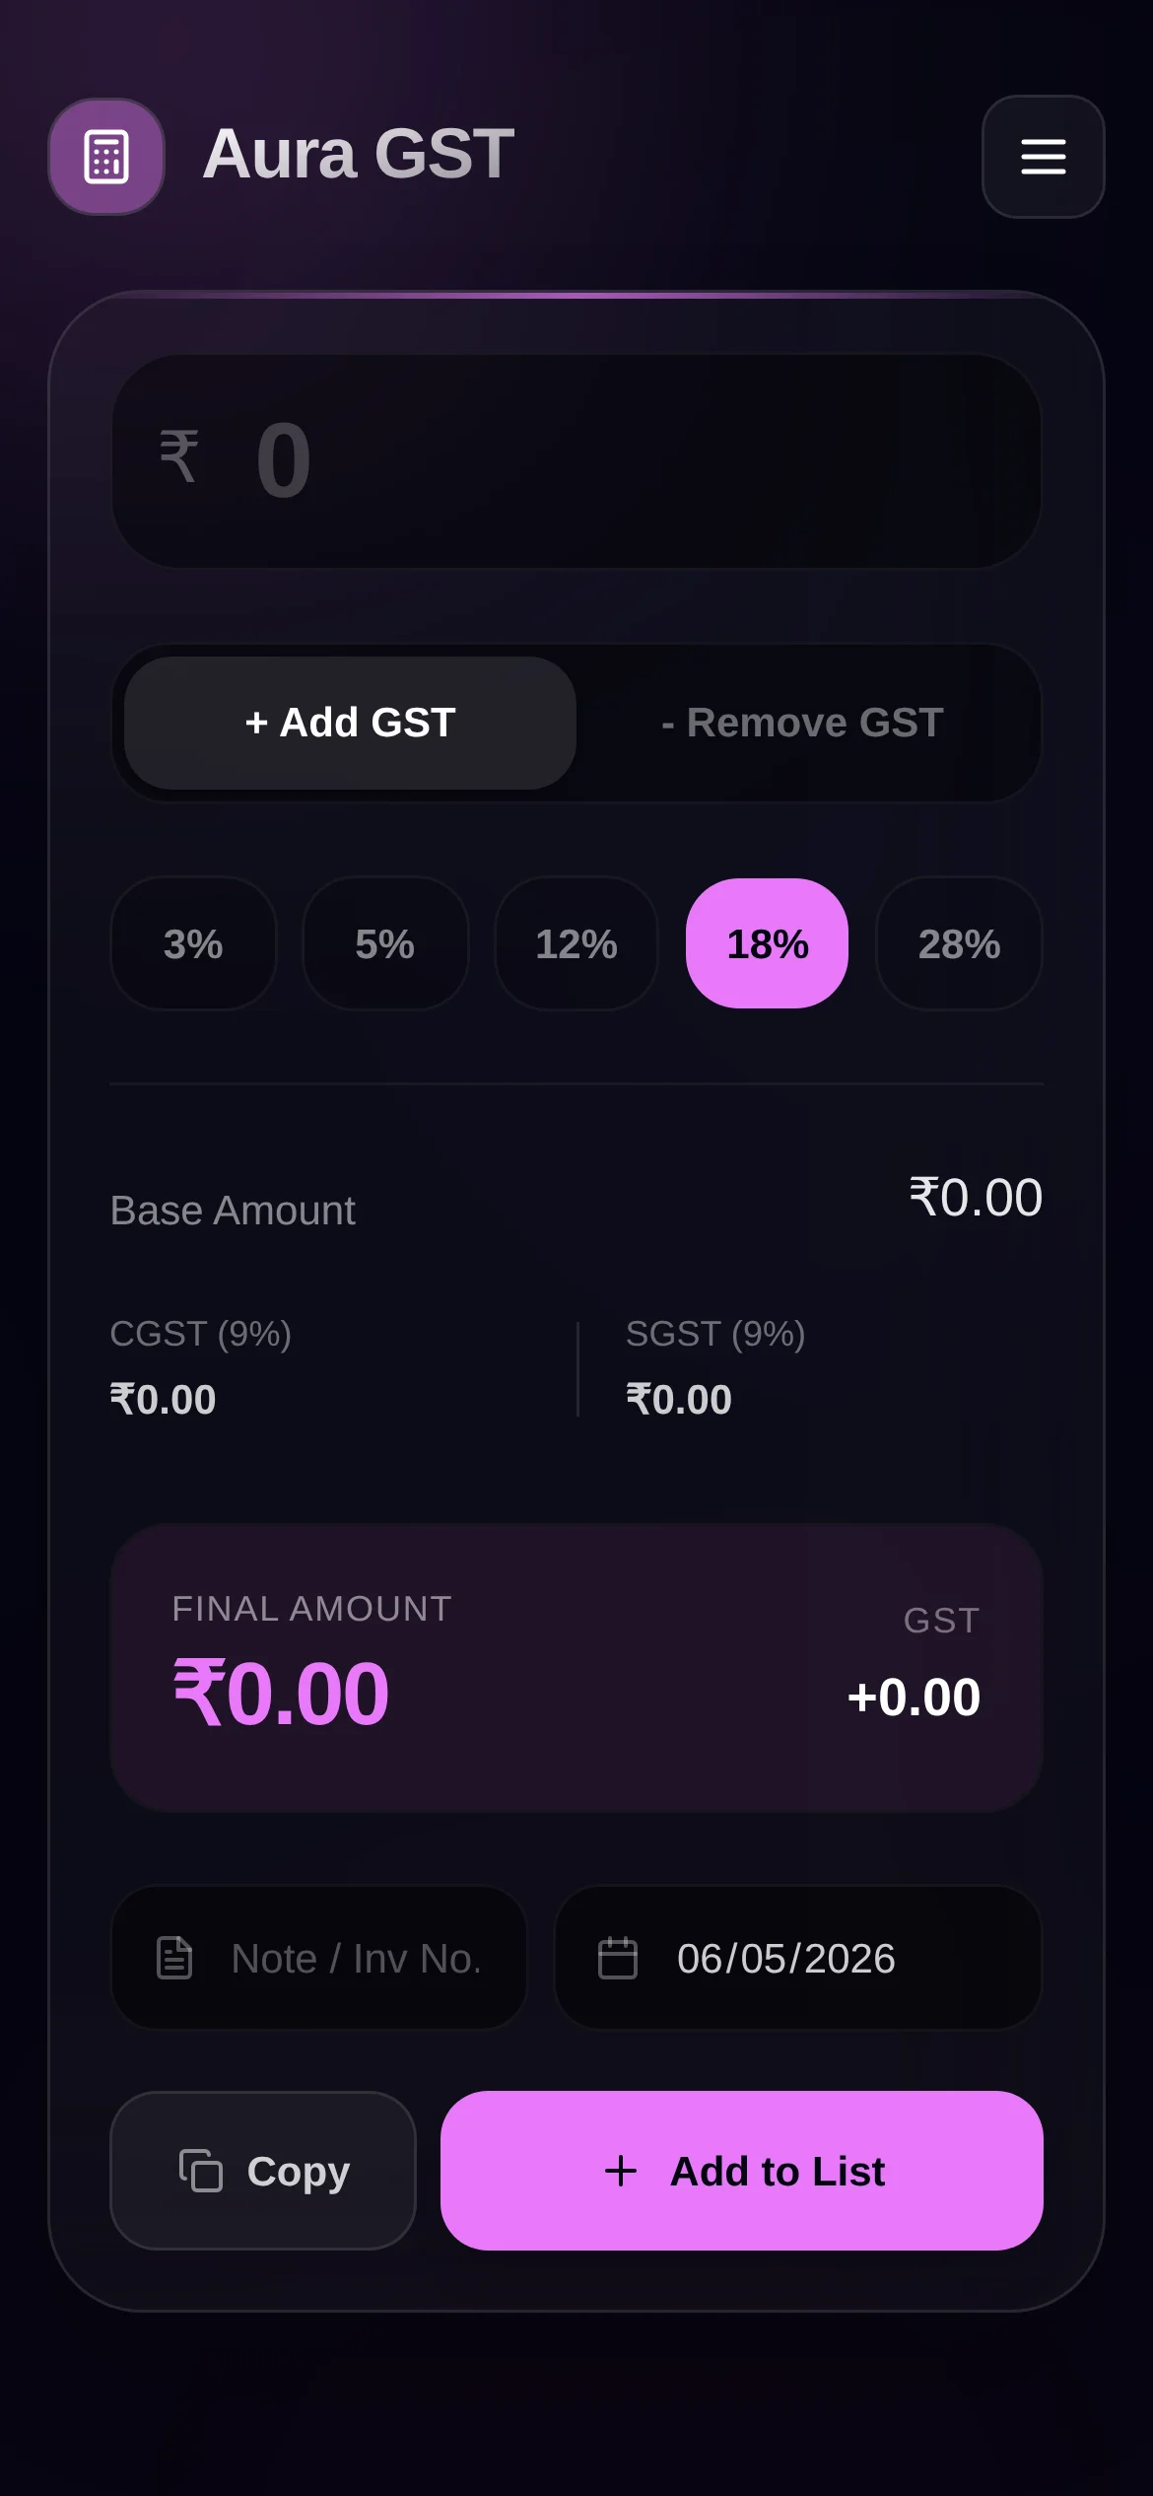
Task: Choose the 12% rate chip
Action: [x=576, y=943]
